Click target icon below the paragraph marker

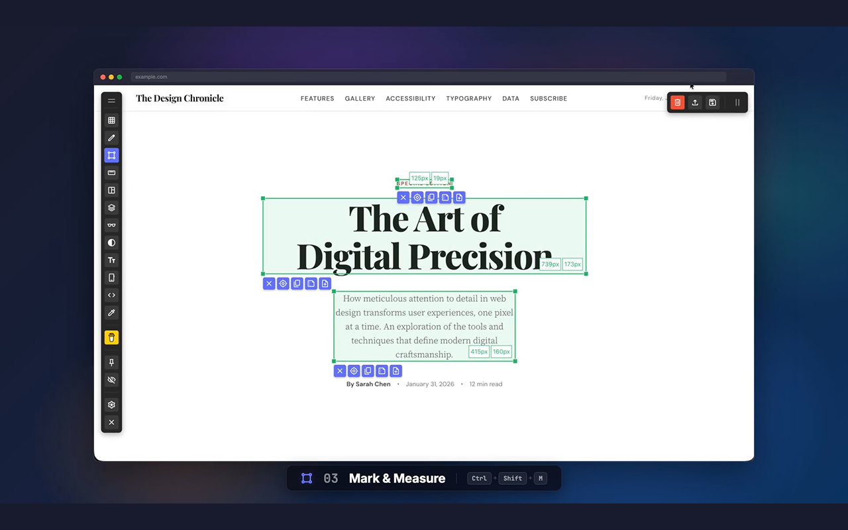[354, 371]
